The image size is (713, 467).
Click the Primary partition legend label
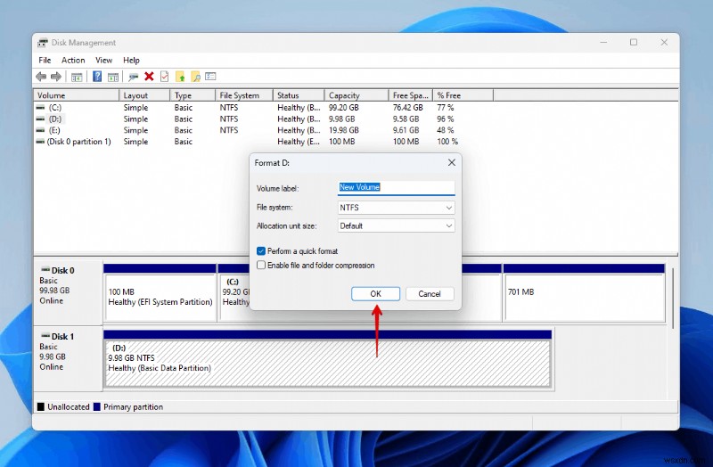pyautogui.click(x=133, y=407)
